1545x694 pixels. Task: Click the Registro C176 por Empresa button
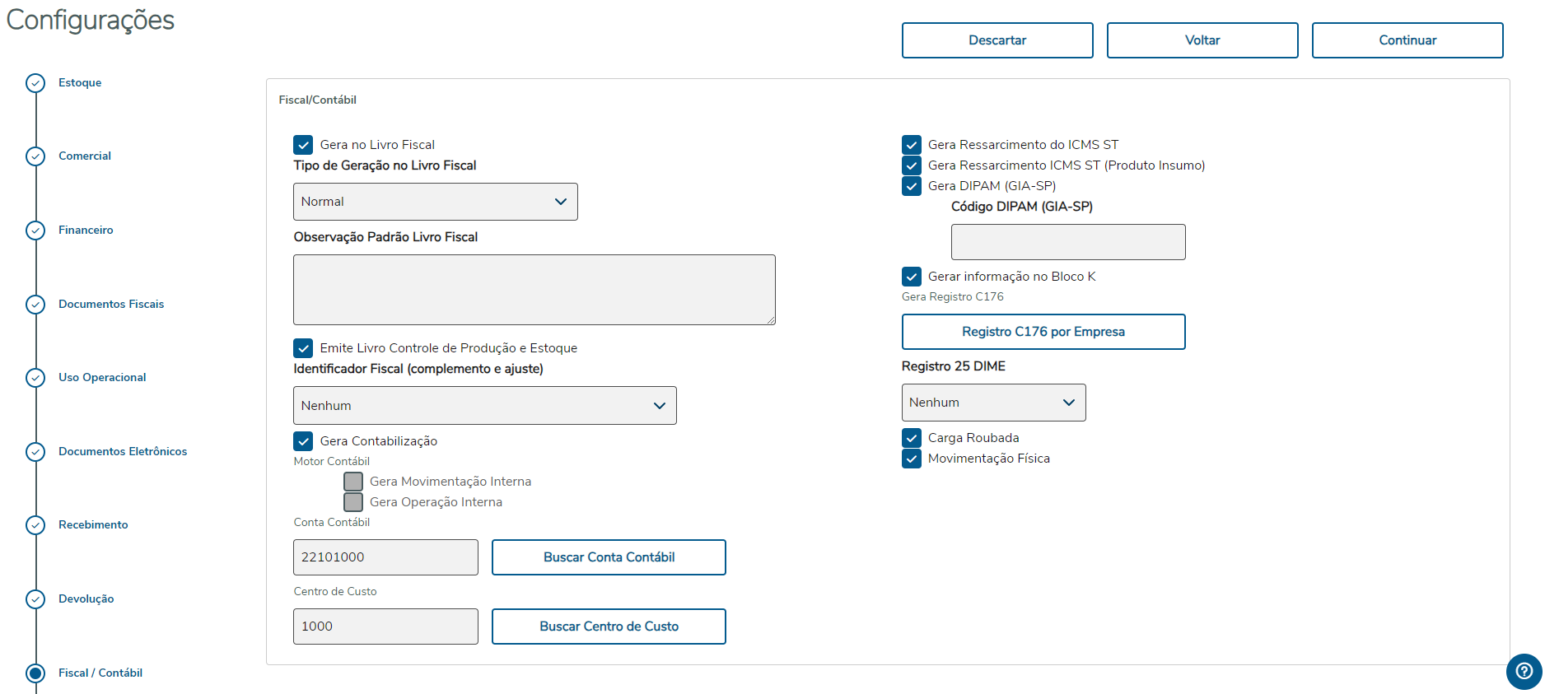(1043, 332)
